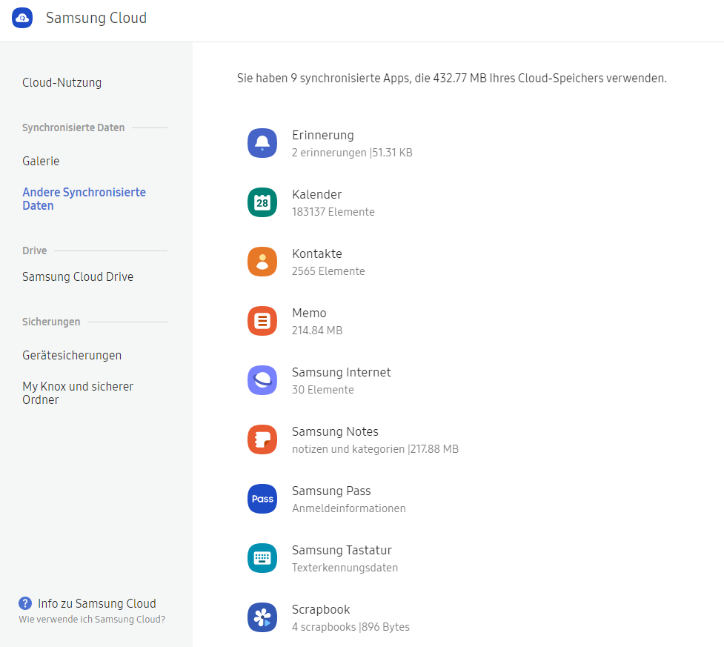Open the Erinnerung bell icon

262,143
